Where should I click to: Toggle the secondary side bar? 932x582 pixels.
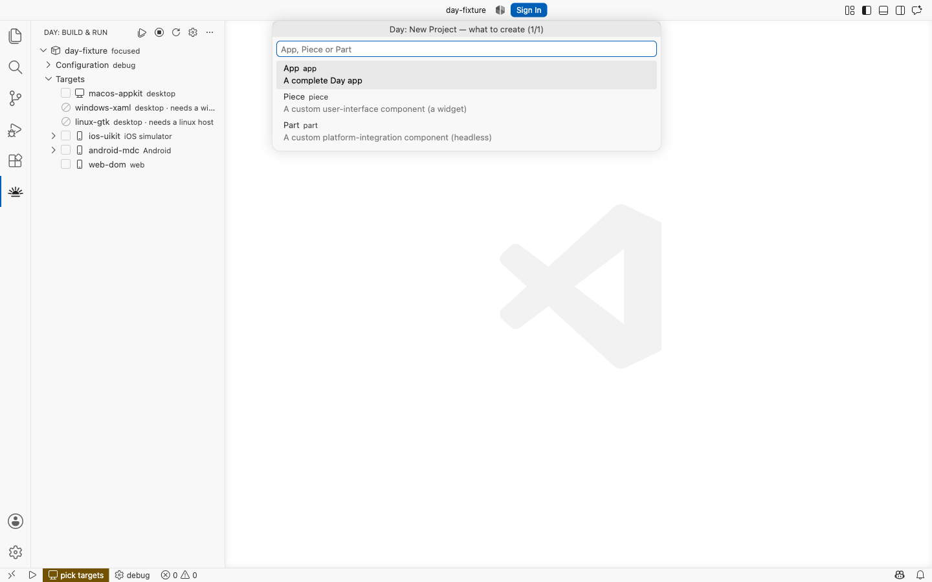[900, 10]
